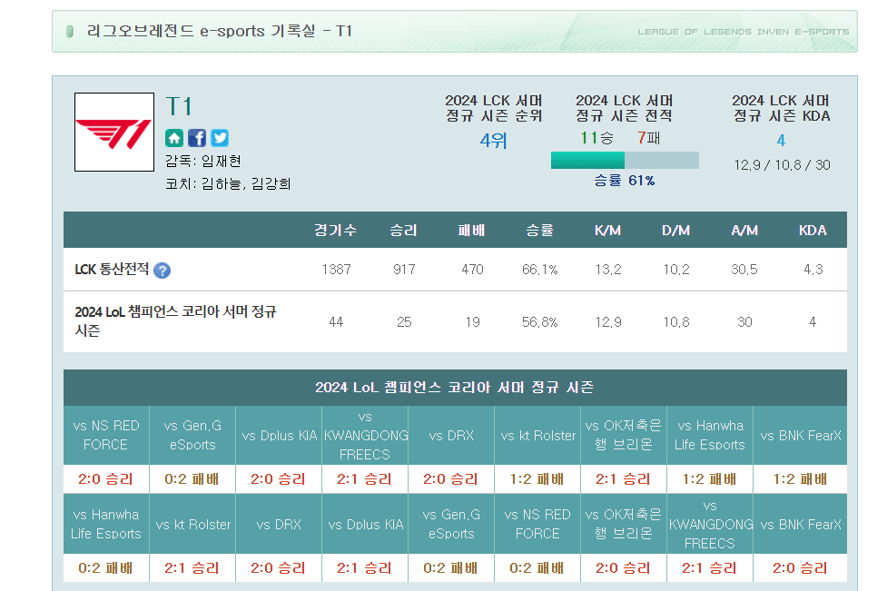
Task: Open T1's homepage via green house icon
Action: pyautogui.click(x=174, y=138)
